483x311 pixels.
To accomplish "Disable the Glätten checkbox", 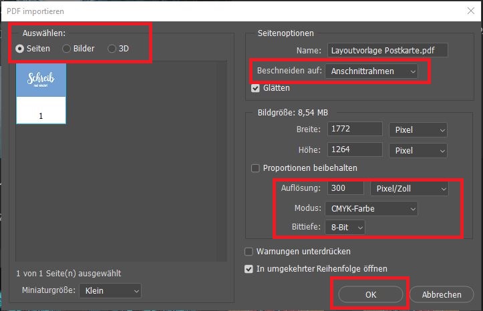I will [x=255, y=88].
